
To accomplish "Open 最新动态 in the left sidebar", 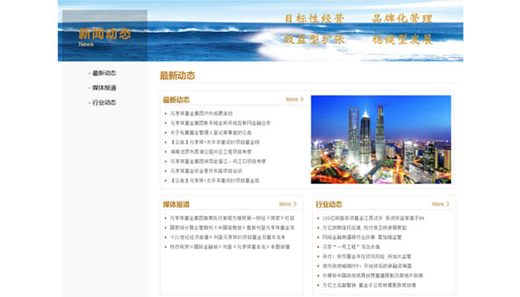I will point(104,74).
